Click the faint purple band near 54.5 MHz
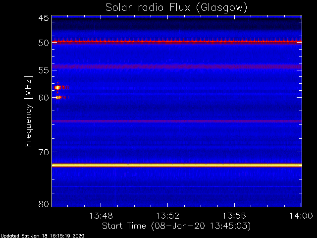This screenshot has width=317, height=238. (177, 66)
